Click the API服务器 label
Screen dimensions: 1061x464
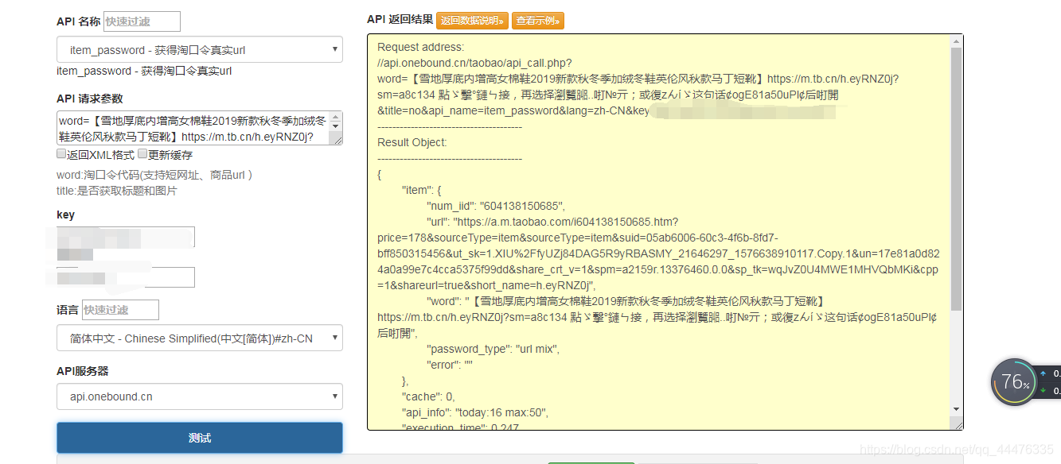click(83, 371)
